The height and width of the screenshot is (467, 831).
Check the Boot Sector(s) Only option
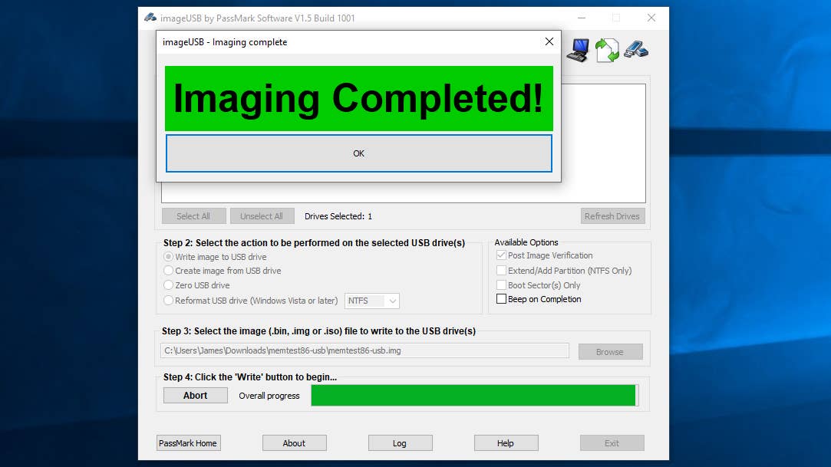(x=503, y=284)
